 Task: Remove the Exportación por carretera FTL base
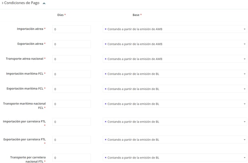pos(105,140)
